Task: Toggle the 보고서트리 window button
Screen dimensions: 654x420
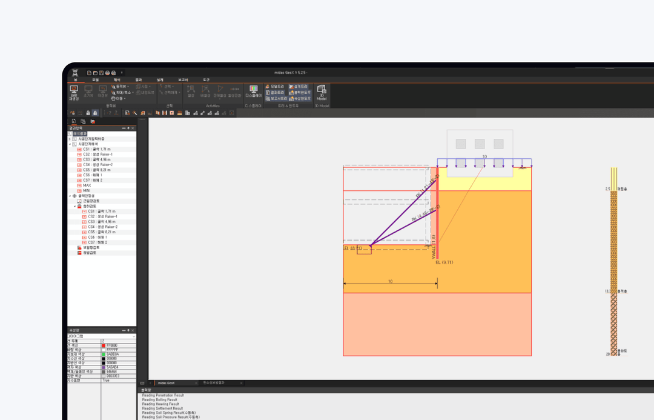Action: coord(276,99)
